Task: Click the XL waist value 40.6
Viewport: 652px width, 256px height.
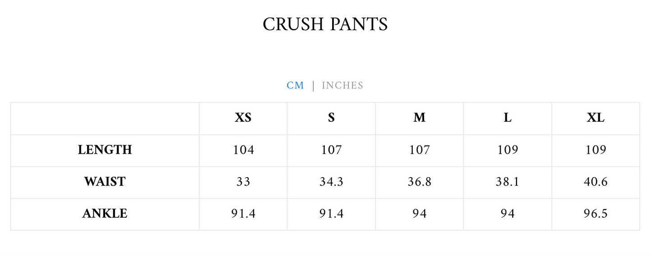Action: tap(596, 182)
